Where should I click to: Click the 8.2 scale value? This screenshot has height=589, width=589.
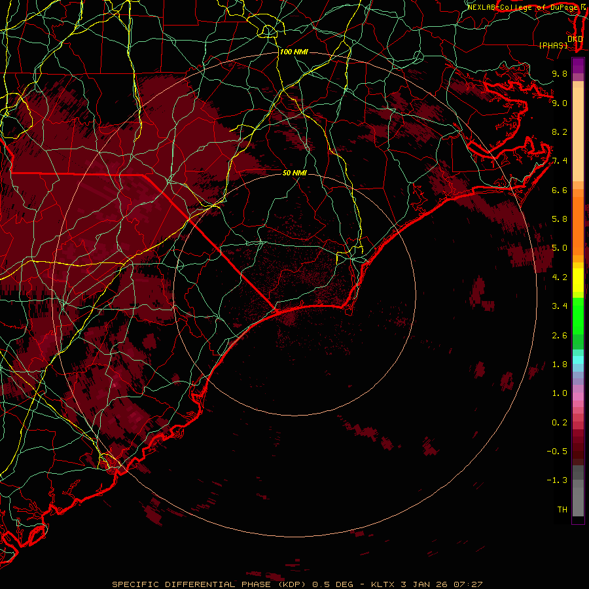click(x=560, y=132)
